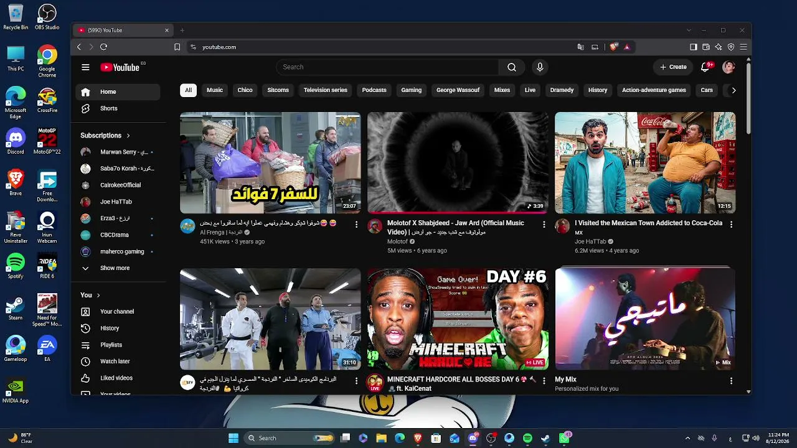Select the Gaming filter chip

[x=412, y=90]
